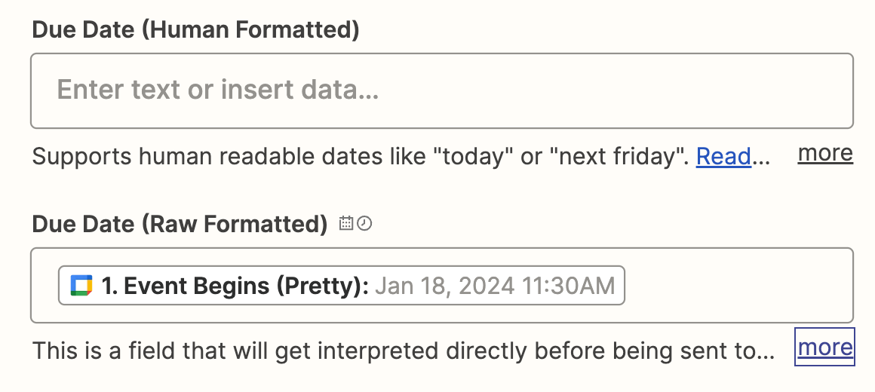Click the "Due Date (Human Formatted)" field label
Screen dimensions: 875x392
(195, 30)
